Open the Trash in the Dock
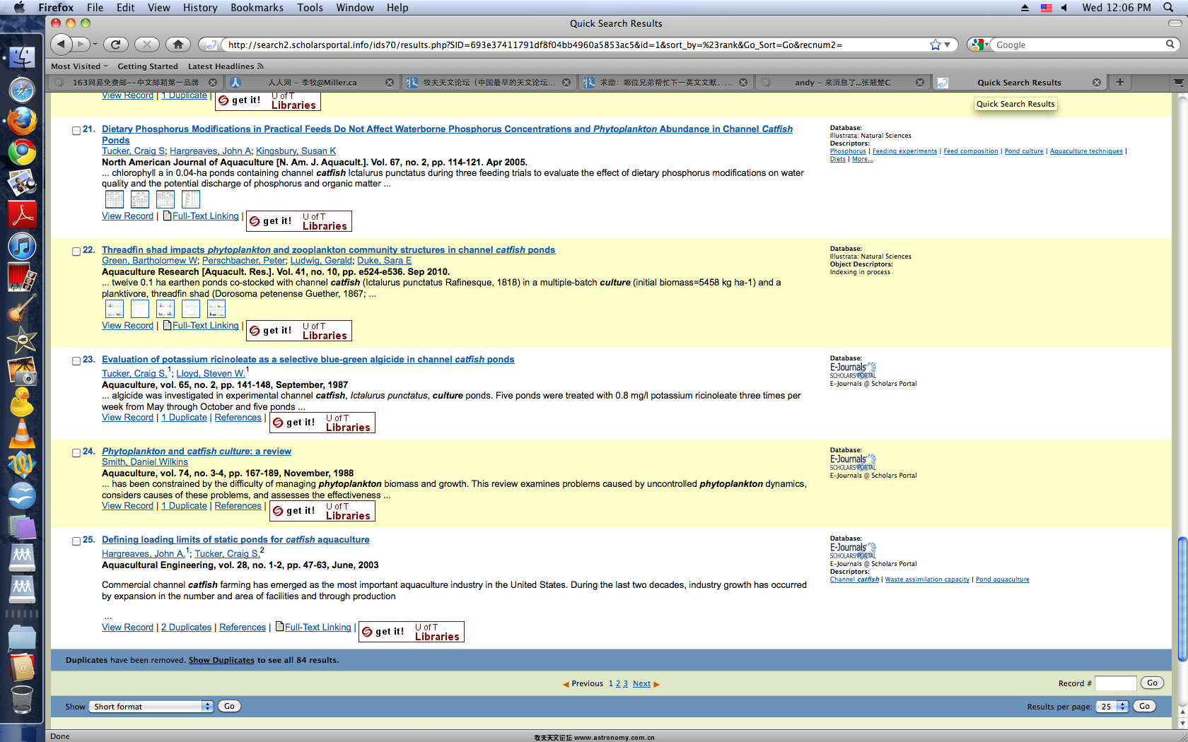 pos(22,700)
